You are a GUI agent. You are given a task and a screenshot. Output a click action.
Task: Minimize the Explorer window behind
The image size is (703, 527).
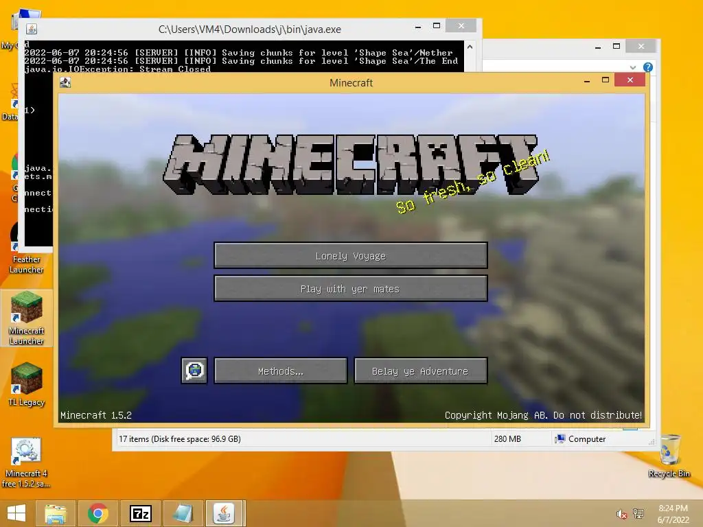tap(598, 47)
